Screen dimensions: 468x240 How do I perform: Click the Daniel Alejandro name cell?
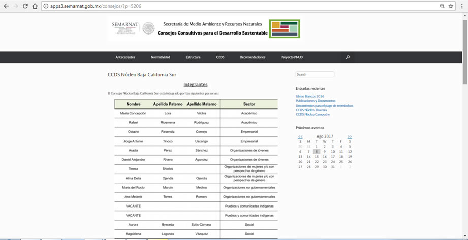click(133, 159)
